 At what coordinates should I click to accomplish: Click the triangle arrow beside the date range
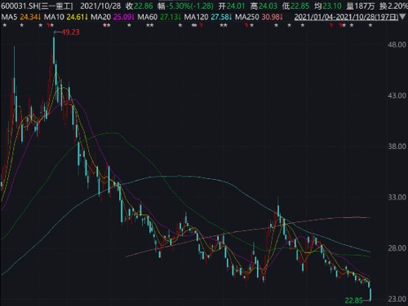click(x=402, y=17)
